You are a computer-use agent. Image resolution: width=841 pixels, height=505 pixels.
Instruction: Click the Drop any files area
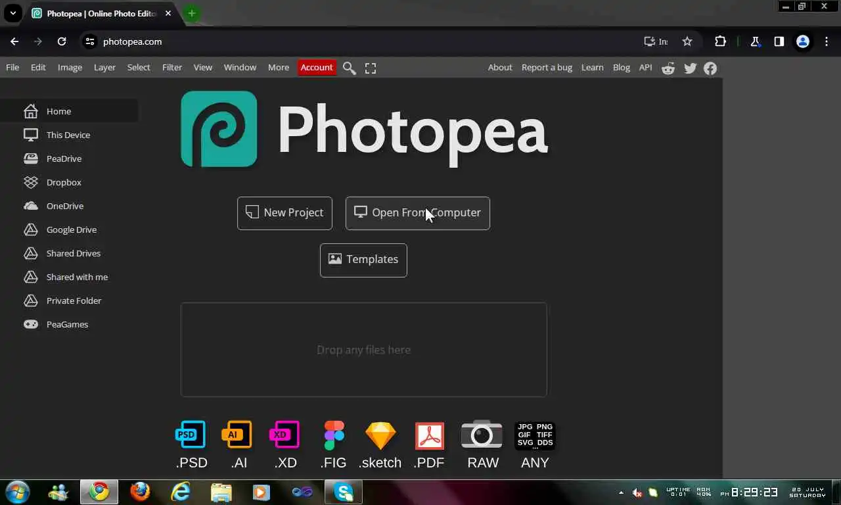pos(364,350)
